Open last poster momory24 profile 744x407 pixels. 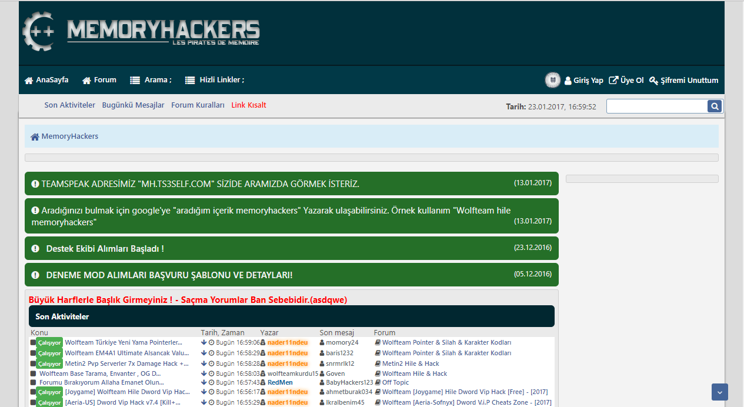click(342, 342)
